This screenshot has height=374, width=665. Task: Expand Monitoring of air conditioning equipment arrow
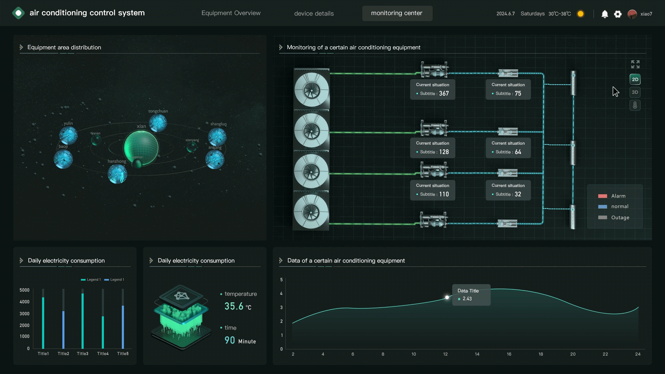coord(281,47)
